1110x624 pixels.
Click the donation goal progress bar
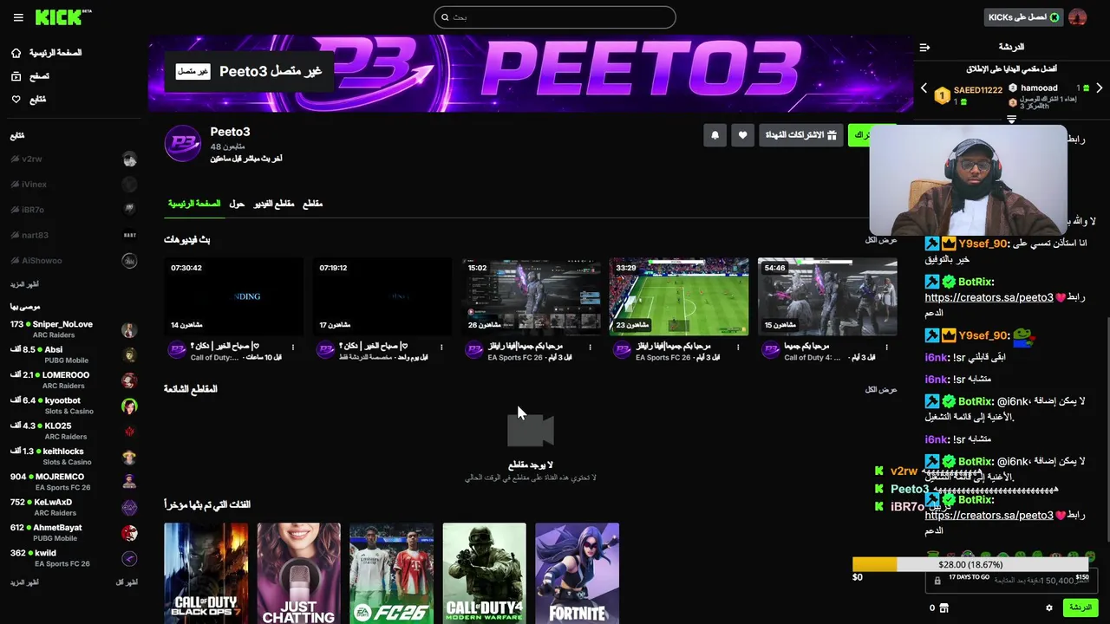click(970, 564)
